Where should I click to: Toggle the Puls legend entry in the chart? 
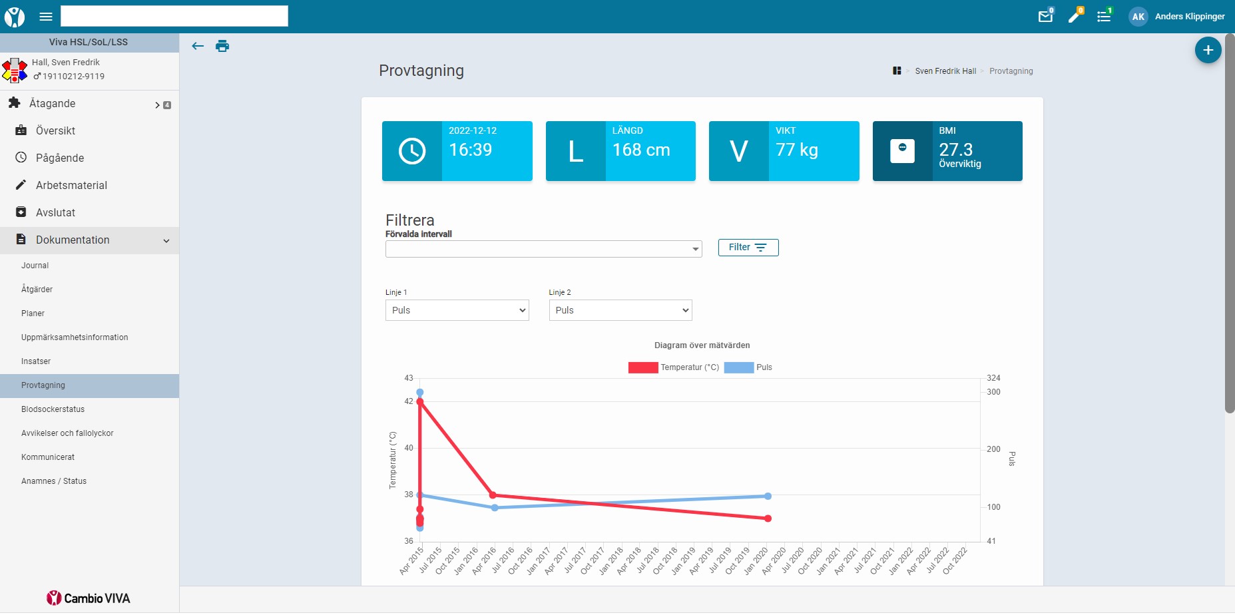(748, 367)
